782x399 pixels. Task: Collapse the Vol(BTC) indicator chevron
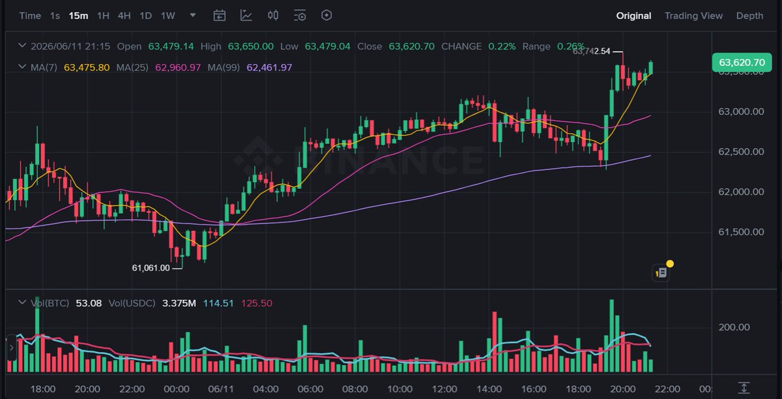(x=22, y=303)
